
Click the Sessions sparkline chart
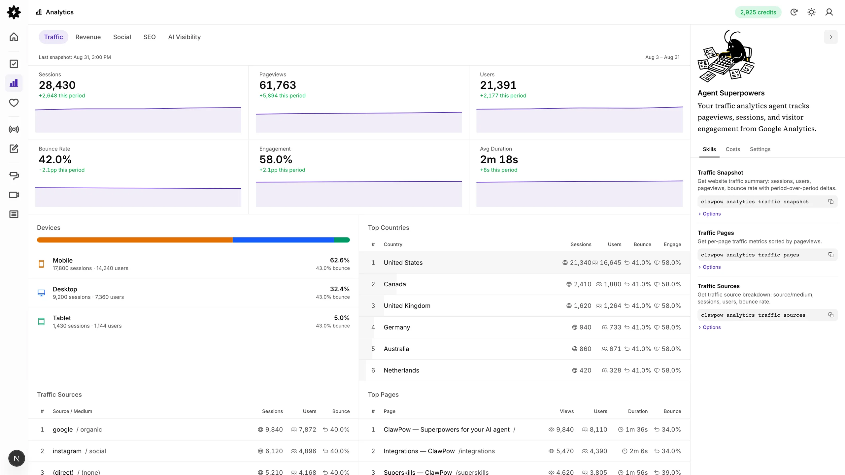(138, 119)
